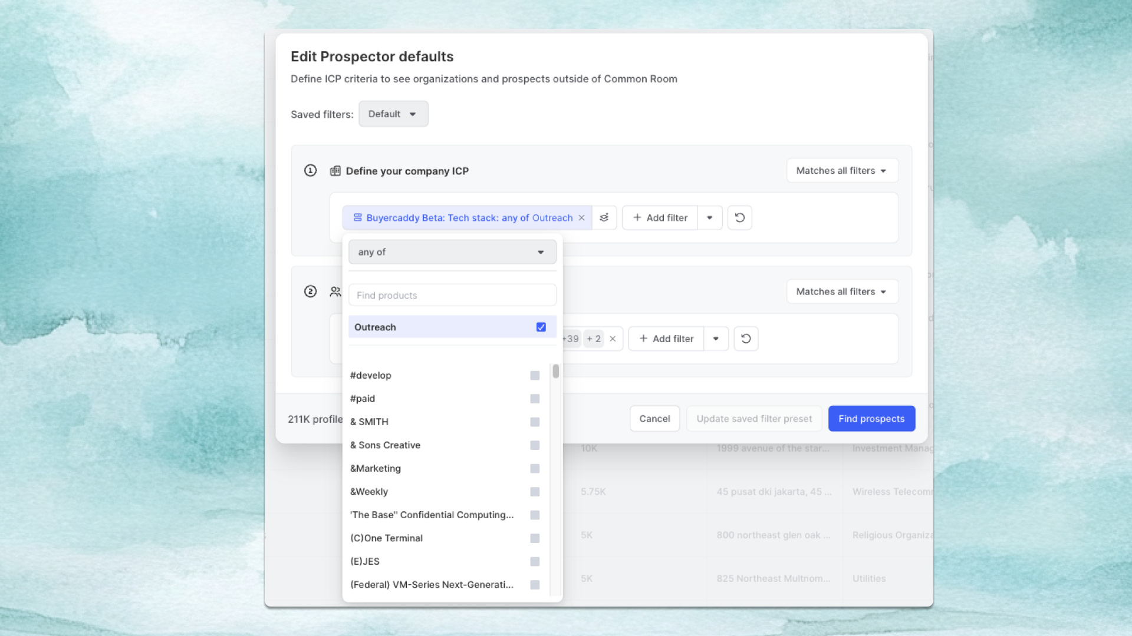Select the & Sons Creative list item
The width and height of the screenshot is (1132, 636).
click(x=385, y=445)
